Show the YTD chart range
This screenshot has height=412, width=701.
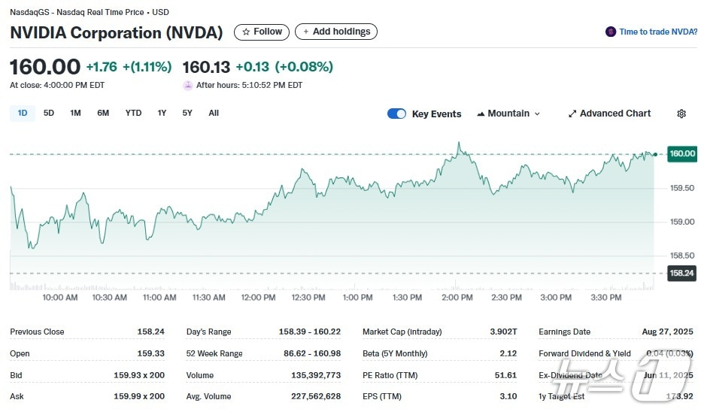(x=133, y=113)
